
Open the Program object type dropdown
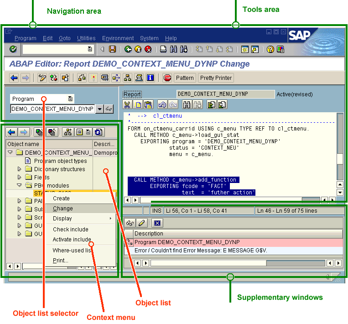[x=70, y=99]
